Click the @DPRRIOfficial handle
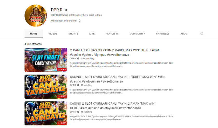 (59, 15)
